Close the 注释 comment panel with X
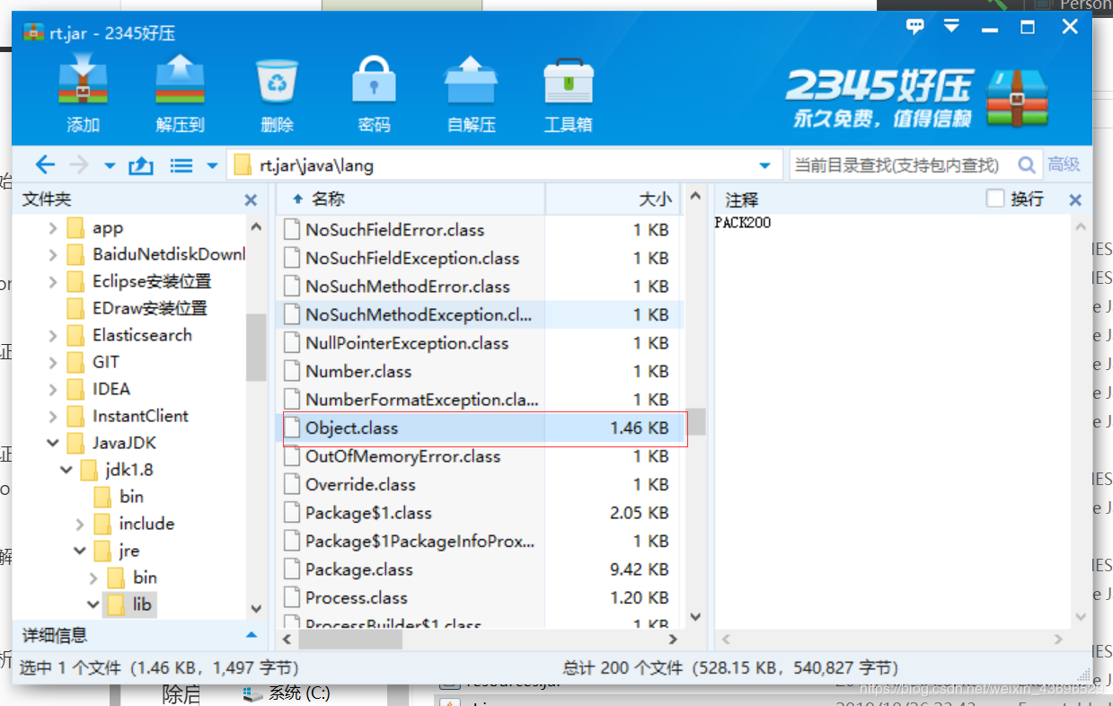1113x706 pixels. [1074, 200]
